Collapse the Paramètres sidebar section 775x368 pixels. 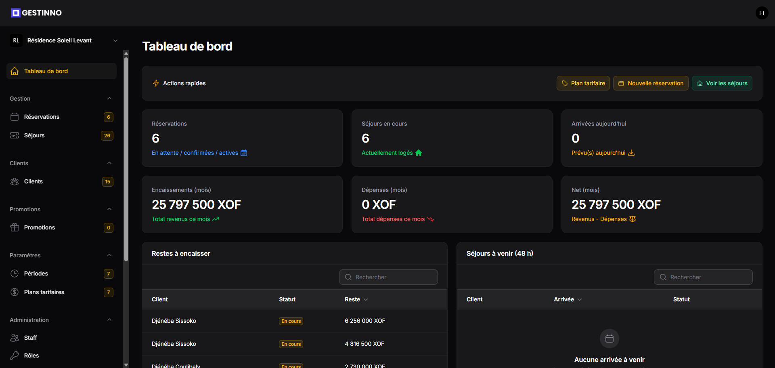click(x=109, y=255)
